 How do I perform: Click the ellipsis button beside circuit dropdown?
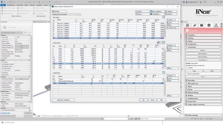pyautogui.click(x=80, y=15)
